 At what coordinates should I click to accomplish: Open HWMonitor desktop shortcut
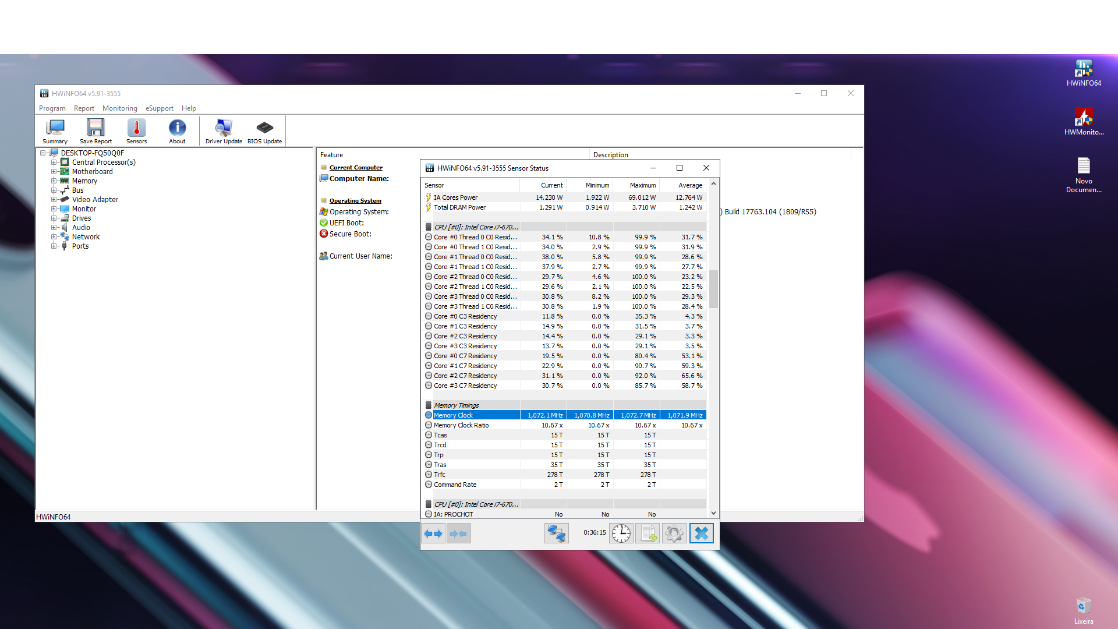(x=1084, y=122)
